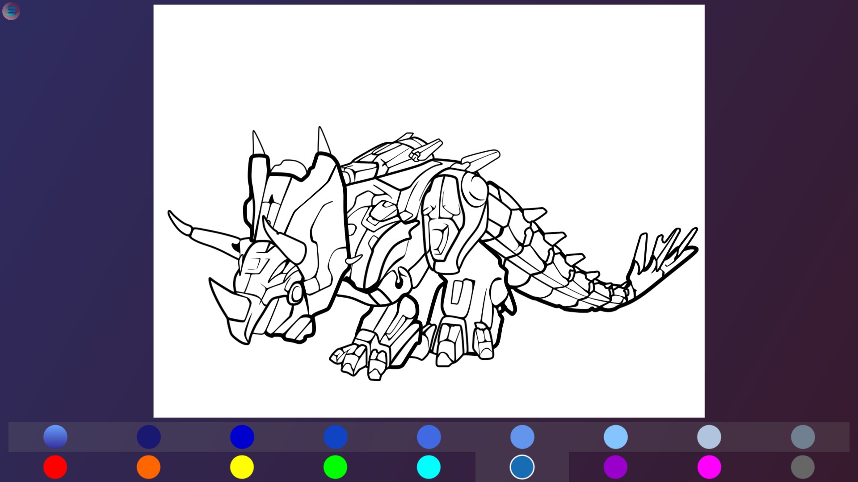Choose the purple color swatch

(615, 467)
